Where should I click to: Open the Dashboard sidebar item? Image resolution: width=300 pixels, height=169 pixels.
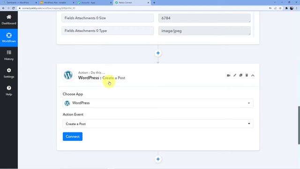(x=9, y=20)
